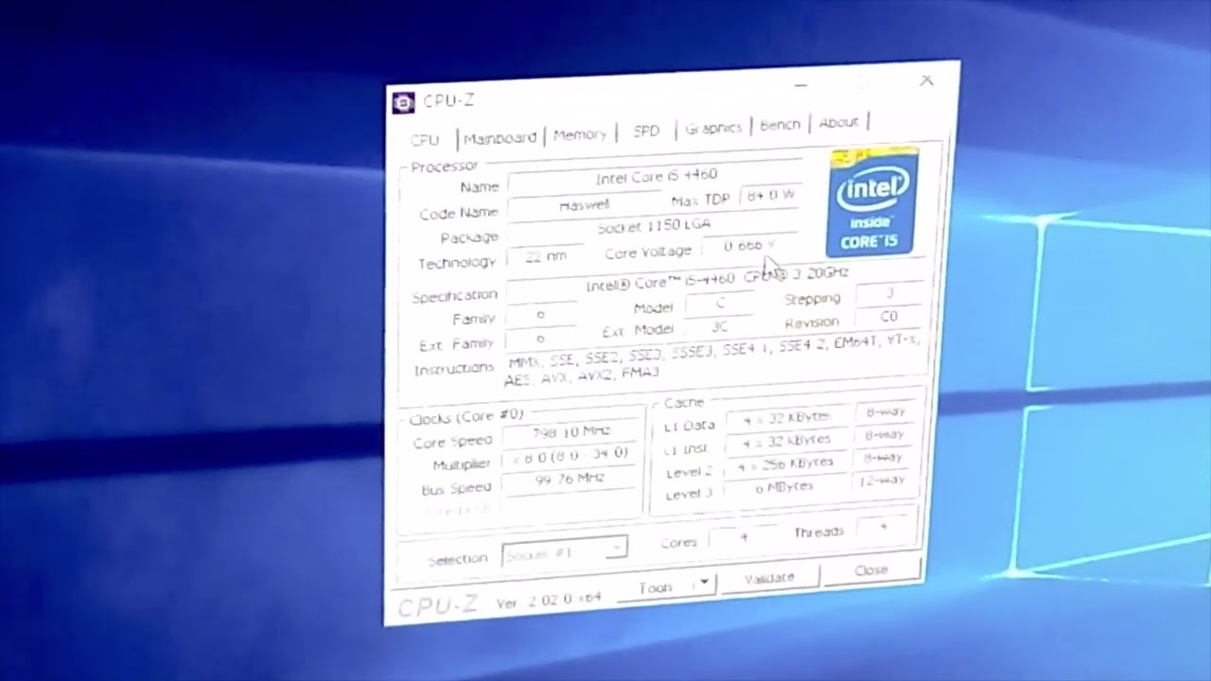Click the Package field Socket 1150 LGA

(x=653, y=228)
